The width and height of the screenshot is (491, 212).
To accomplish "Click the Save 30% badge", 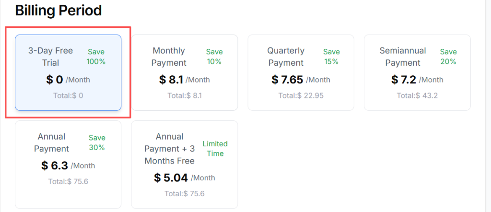I will (97, 142).
